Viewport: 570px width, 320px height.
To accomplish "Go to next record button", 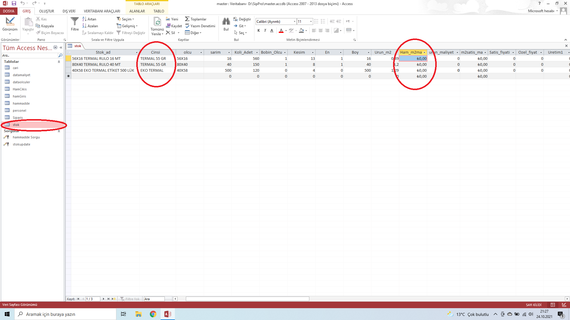I will click(103, 299).
